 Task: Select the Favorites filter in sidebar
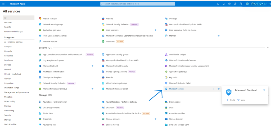[x=8, y=22]
